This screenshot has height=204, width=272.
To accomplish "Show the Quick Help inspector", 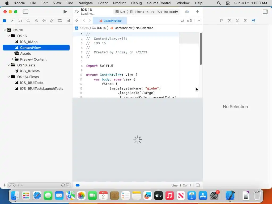I will 237,21.
